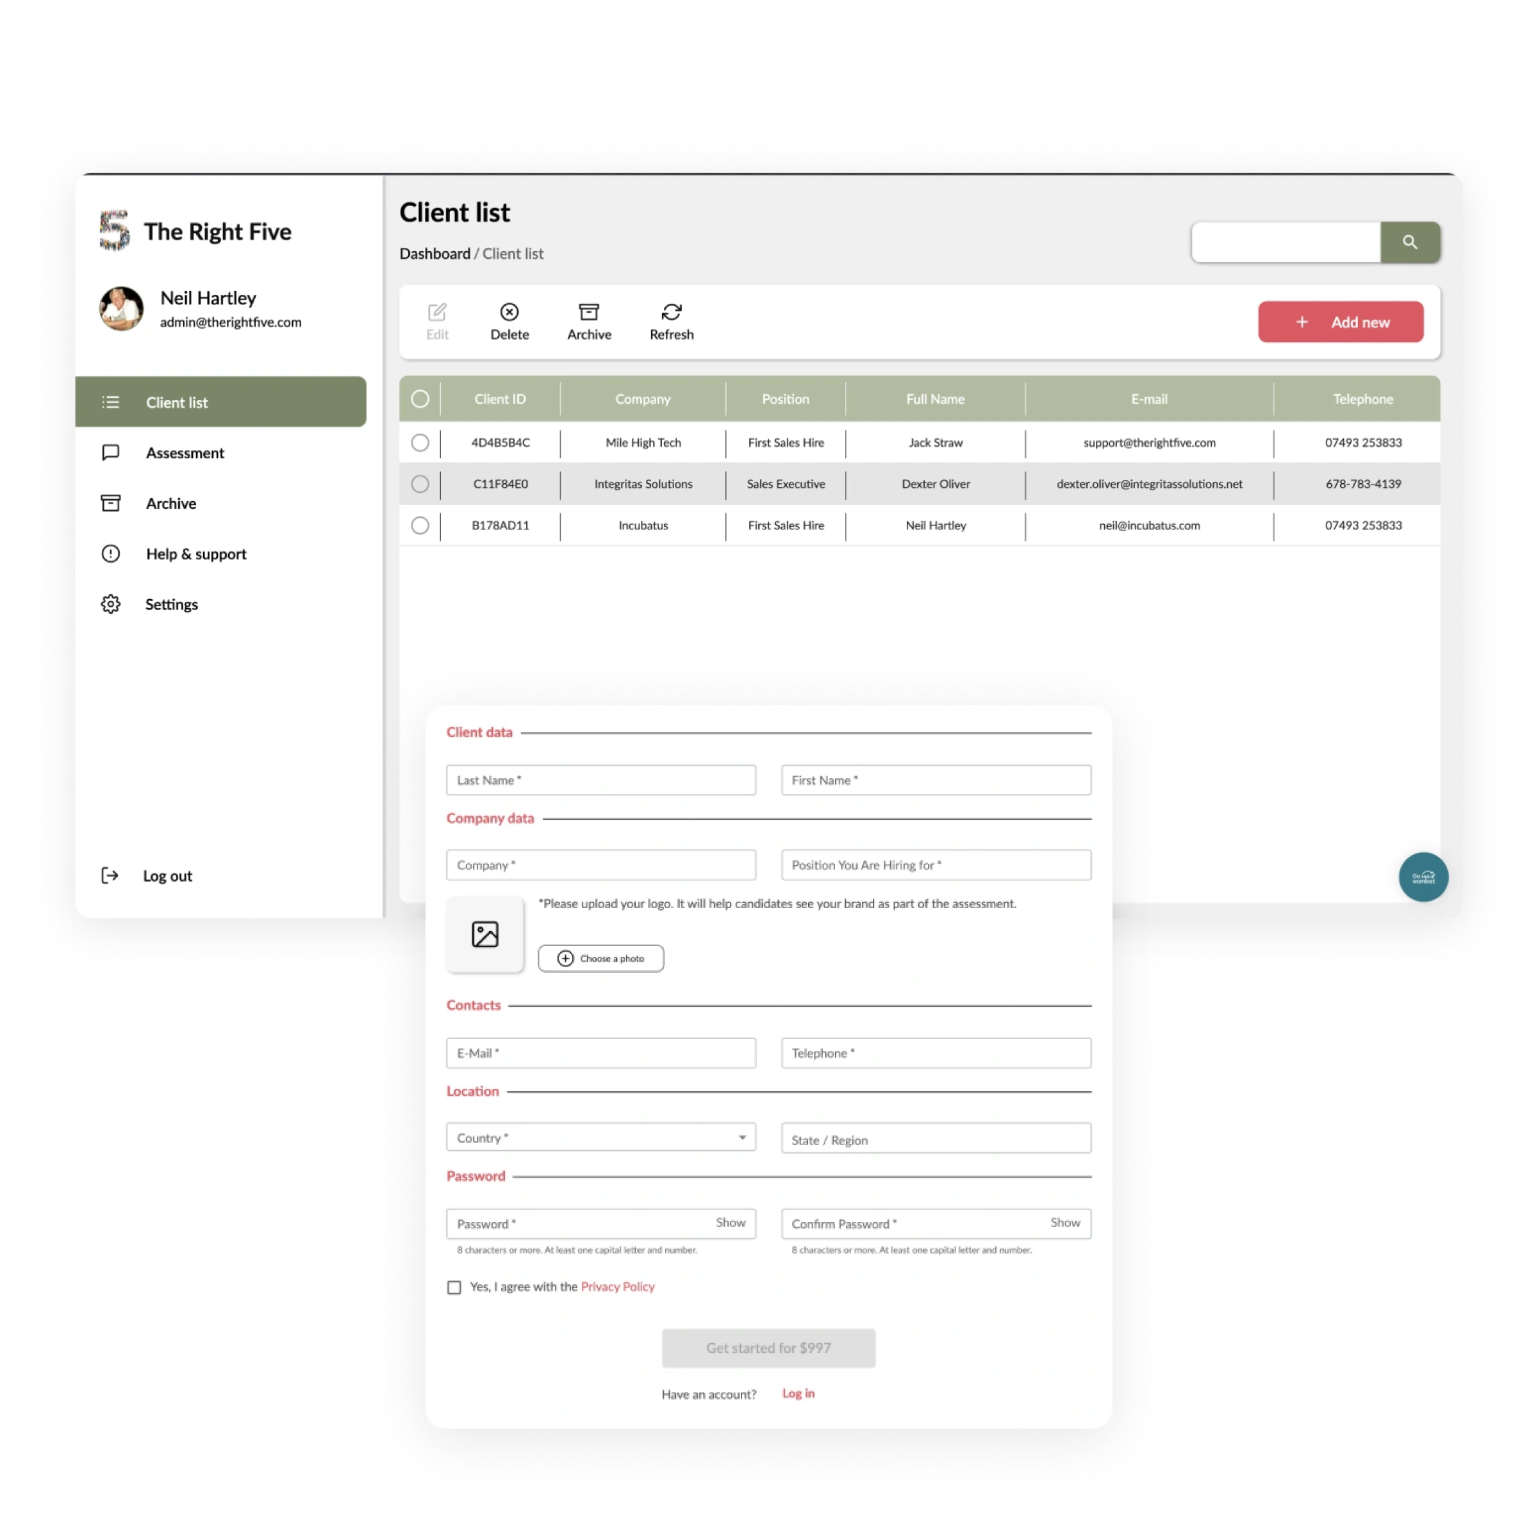Viewport: 1538px width, 1538px height.
Task: Click the Log in link
Action: pyautogui.click(x=798, y=1393)
